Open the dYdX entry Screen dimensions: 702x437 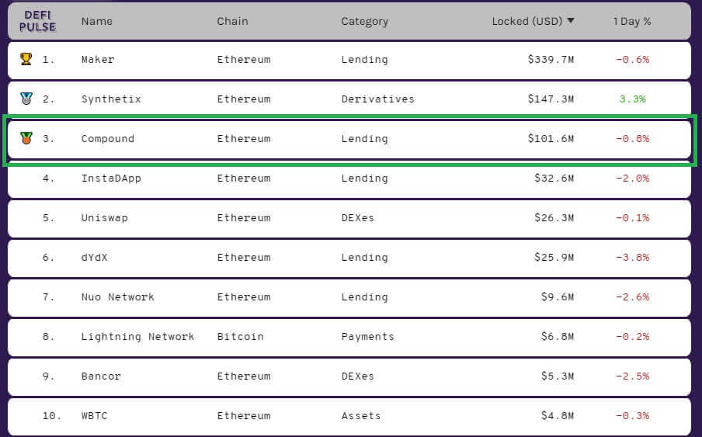coord(94,258)
